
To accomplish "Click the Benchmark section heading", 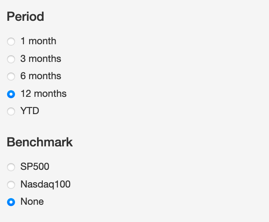I will coord(40,142).
